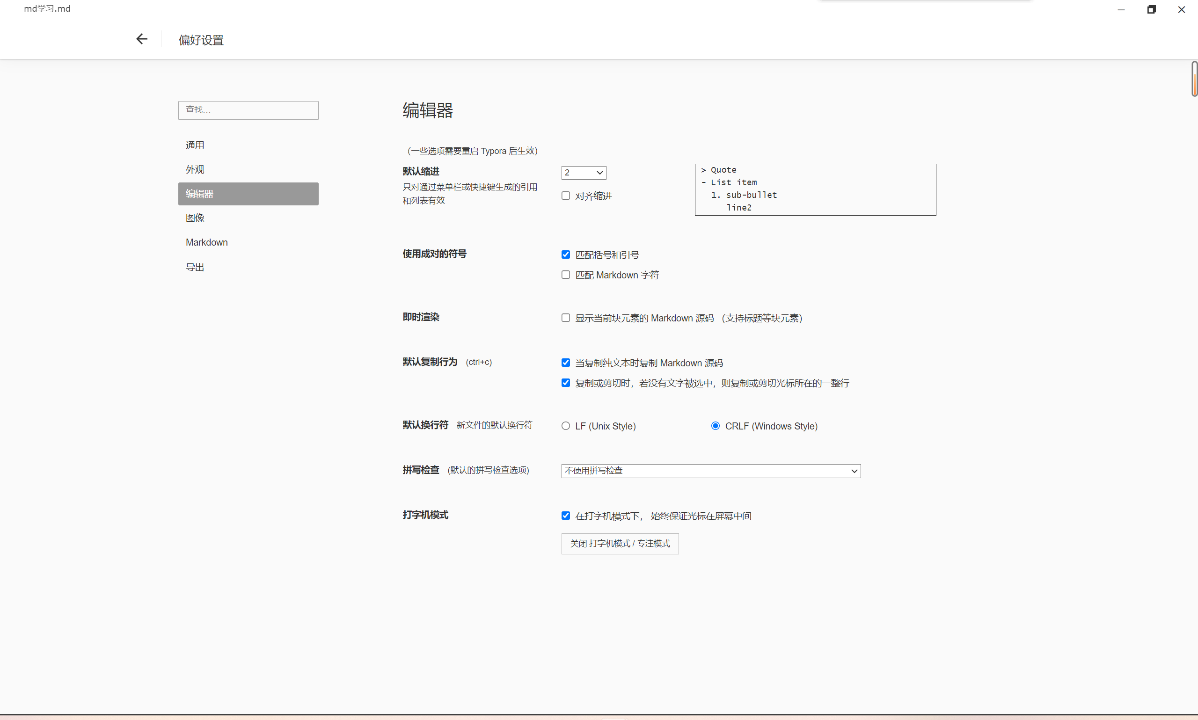1198x720 pixels.
Task: Minimize the Typora window
Action: [x=1121, y=10]
